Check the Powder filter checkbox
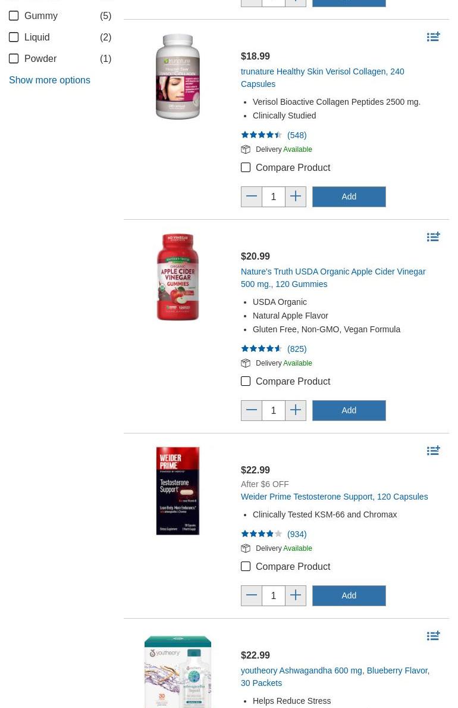Image resolution: width=458 pixels, height=708 pixels. [x=14, y=58]
